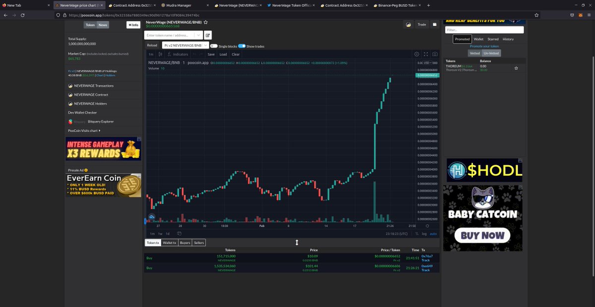This screenshot has width=595, height=307.
Task: Open the go-to-date calendar icon
Action: [x=179, y=233]
